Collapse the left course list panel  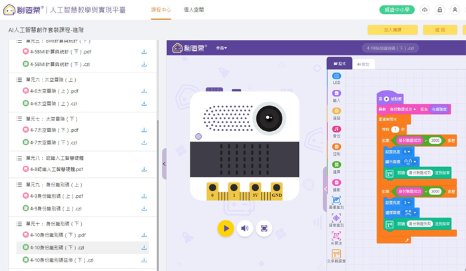164,164
